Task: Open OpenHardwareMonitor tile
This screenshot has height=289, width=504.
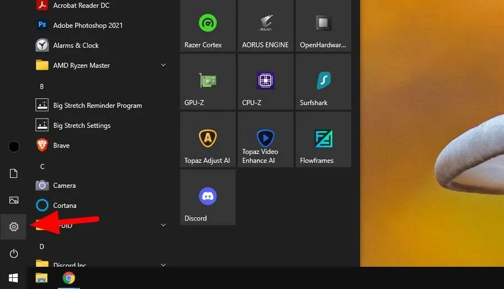Action: click(323, 26)
